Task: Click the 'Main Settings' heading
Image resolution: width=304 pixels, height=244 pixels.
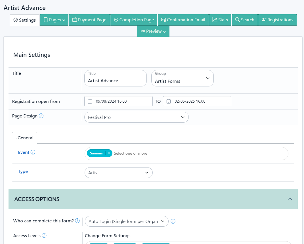Action: (32, 55)
